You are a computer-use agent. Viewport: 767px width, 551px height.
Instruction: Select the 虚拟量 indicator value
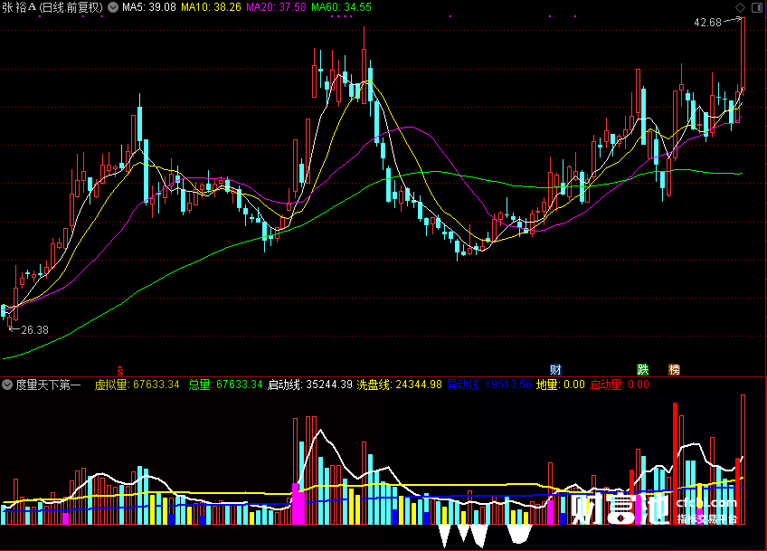(137, 385)
